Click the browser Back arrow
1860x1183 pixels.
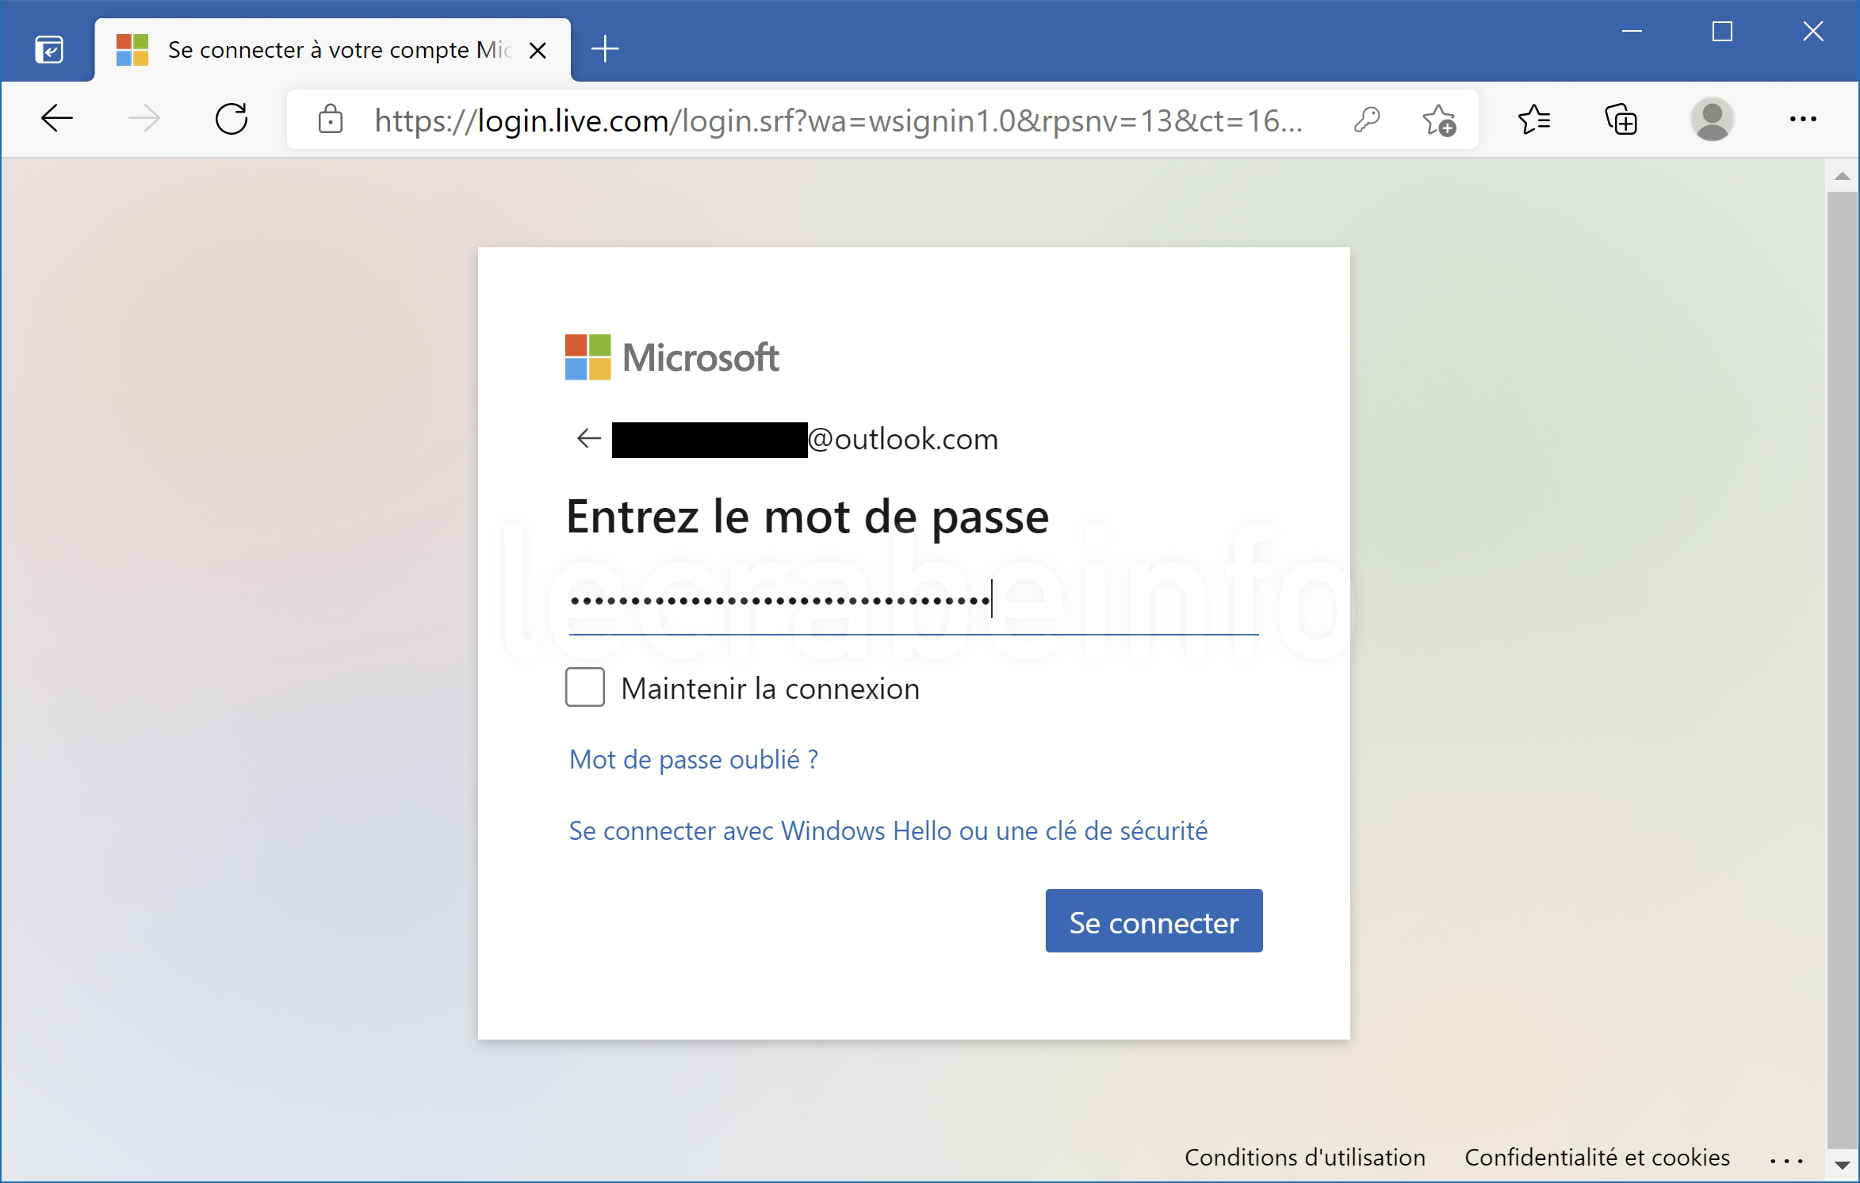(x=57, y=120)
